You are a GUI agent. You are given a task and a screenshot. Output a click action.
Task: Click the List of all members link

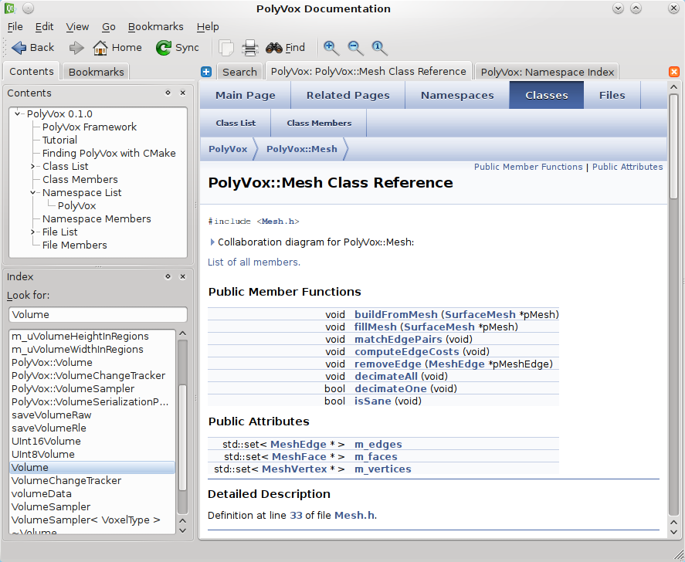point(253,262)
